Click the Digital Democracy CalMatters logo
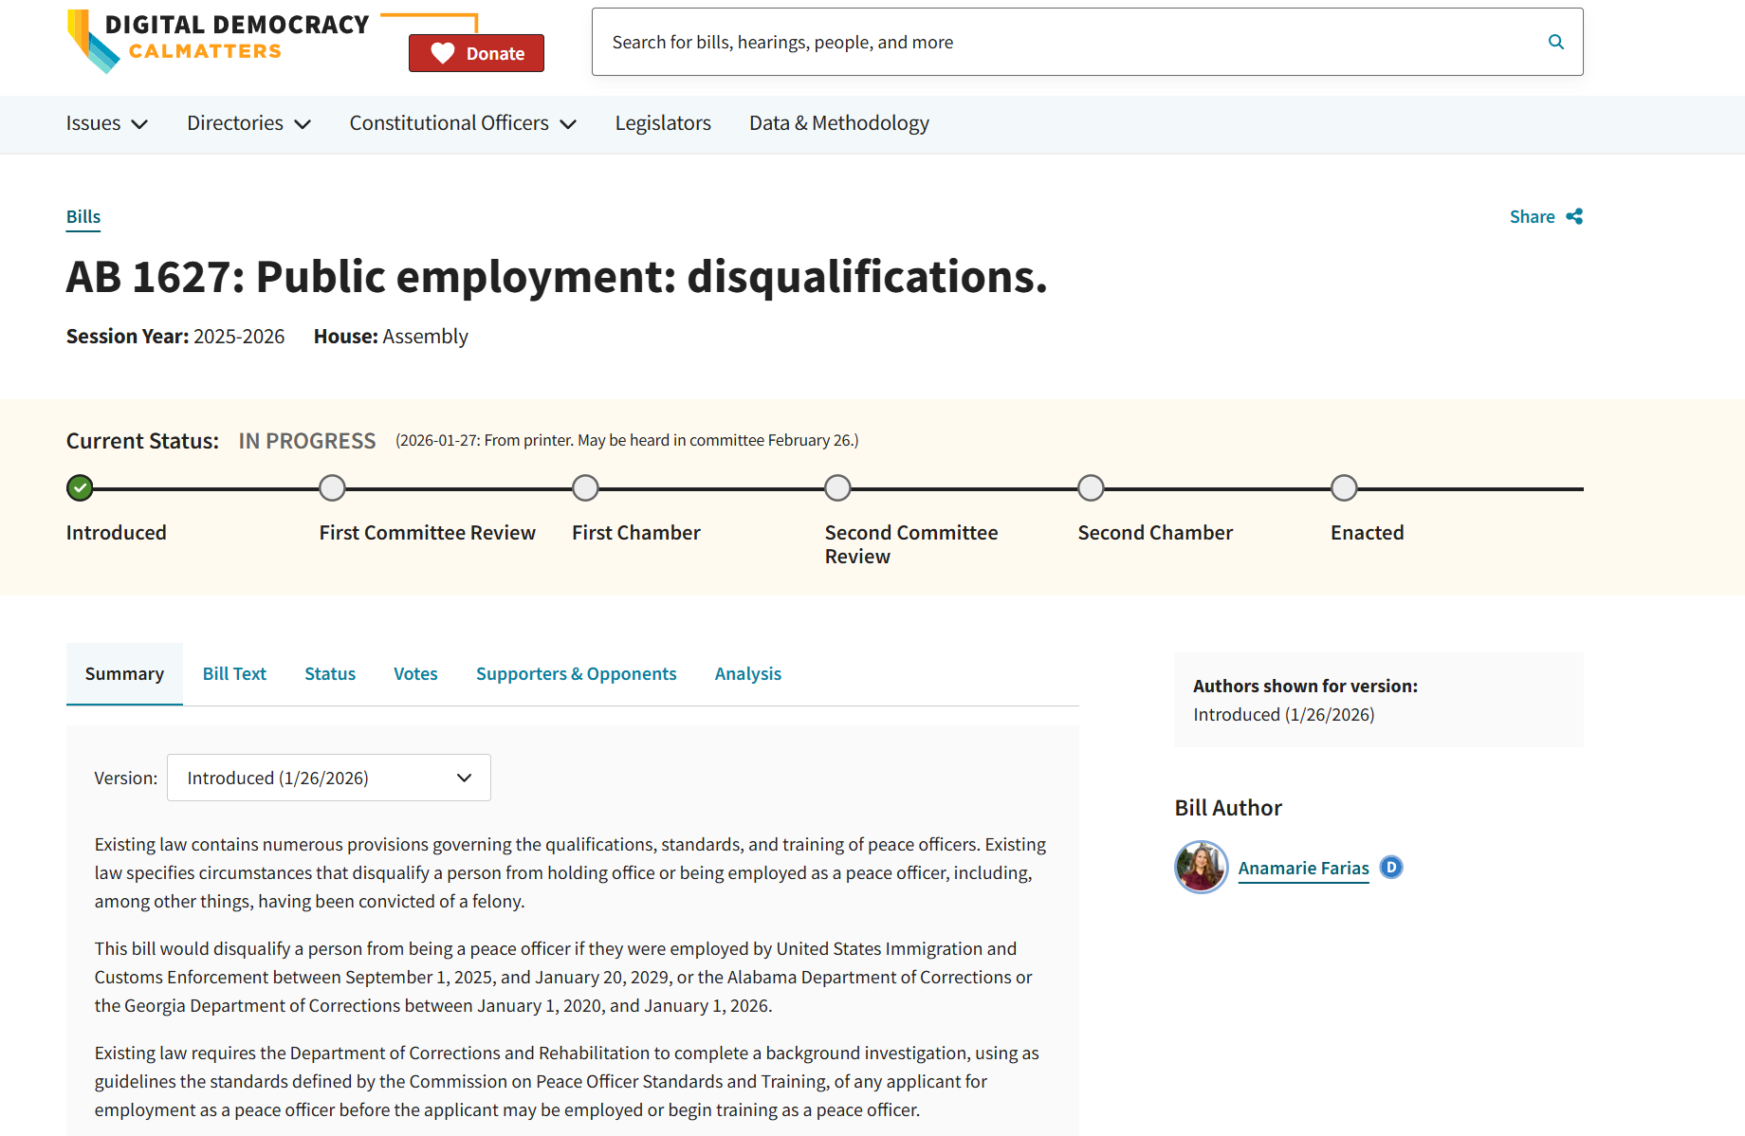Image resolution: width=1745 pixels, height=1136 pixels. coord(218,40)
